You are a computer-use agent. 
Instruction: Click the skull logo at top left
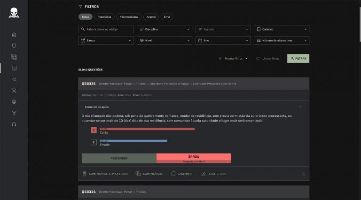(14, 13)
